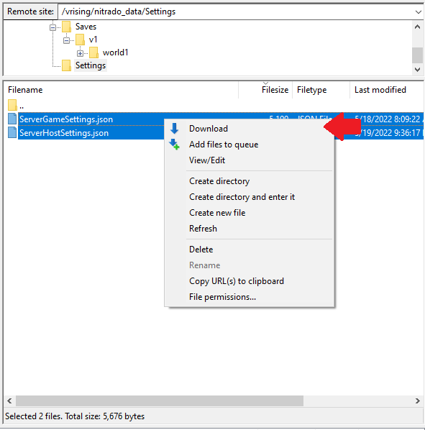Open the parent directory '..' folder icon
The width and height of the screenshot is (425, 430).
point(12,105)
